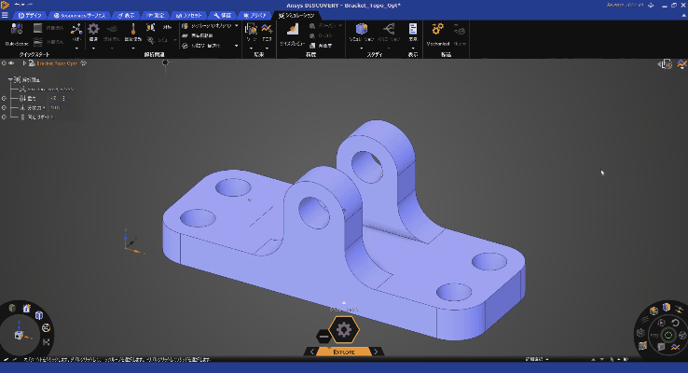Open the hamburger application menu
The height and width of the screenshot is (373, 688).
5,15
